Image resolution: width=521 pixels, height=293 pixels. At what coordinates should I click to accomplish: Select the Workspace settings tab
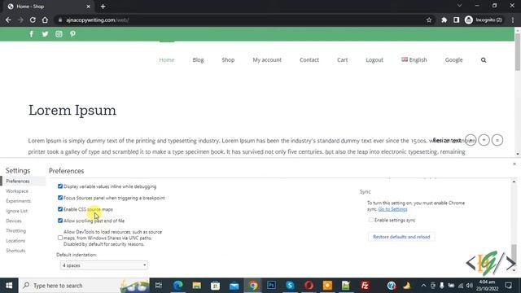[x=17, y=191]
